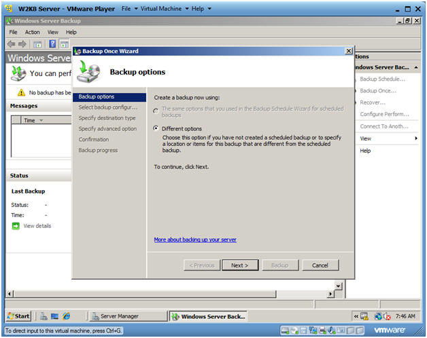This screenshot has height=338, width=427.
Task: Open the Action menu
Action: tap(33, 32)
